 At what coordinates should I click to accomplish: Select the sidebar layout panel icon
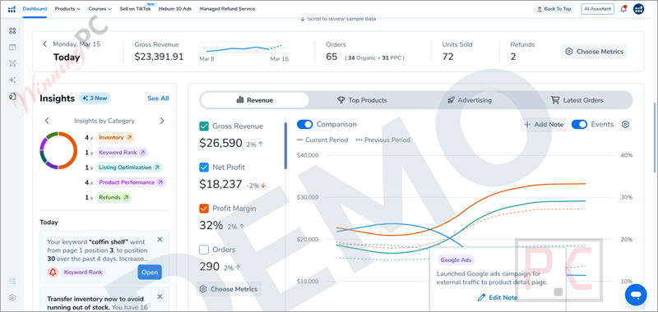(x=12, y=47)
